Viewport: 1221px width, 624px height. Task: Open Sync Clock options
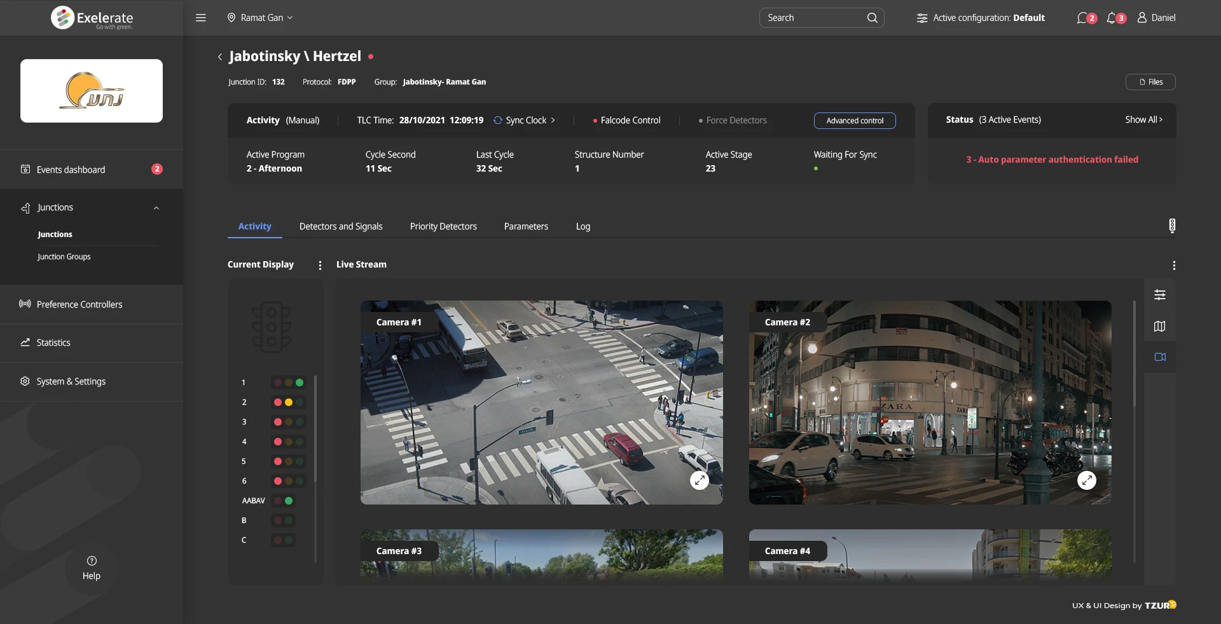525,120
